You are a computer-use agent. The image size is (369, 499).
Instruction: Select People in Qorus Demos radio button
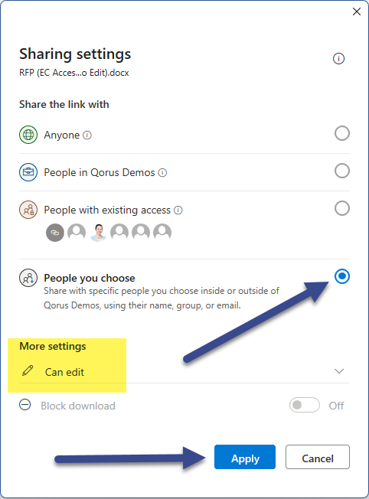coord(342,171)
